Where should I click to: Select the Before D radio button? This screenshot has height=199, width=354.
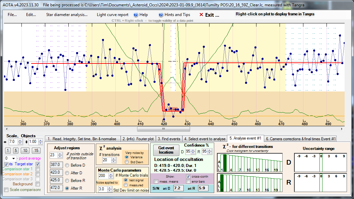(67, 165)
